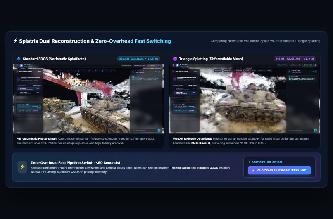Open the Standard 3DGS tank reconstruction preview image

point(88,99)
